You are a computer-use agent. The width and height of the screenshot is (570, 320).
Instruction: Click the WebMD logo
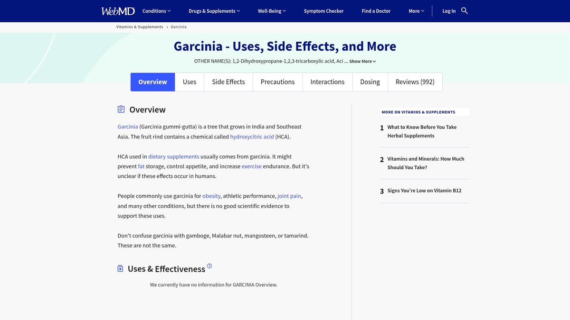coord(118,11)
